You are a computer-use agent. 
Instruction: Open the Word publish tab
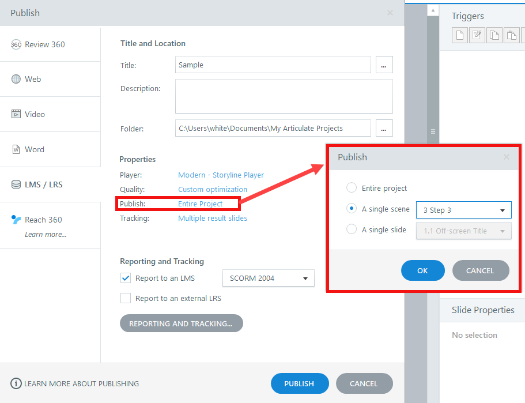click(x=50, y=149)
